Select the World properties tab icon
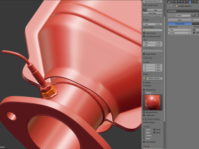Screen dimensions: 199x149 182,2
